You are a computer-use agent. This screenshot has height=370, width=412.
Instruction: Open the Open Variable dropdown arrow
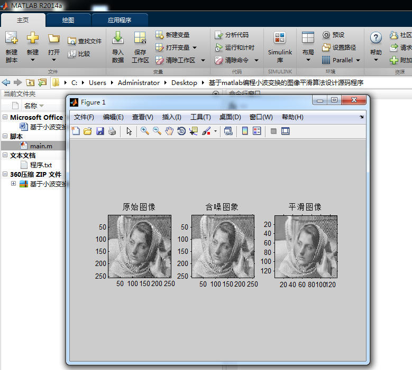[195, 48]
